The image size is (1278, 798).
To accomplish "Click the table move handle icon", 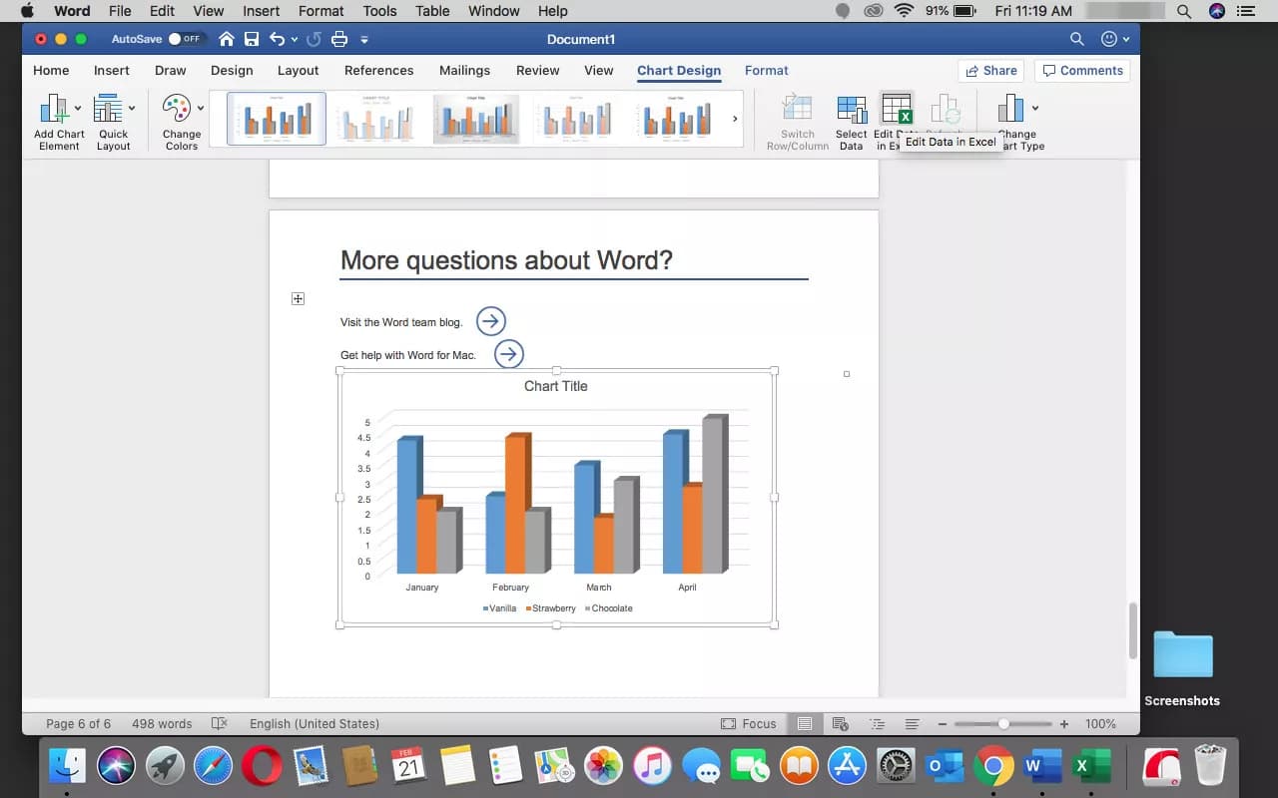I will (298, 298).
